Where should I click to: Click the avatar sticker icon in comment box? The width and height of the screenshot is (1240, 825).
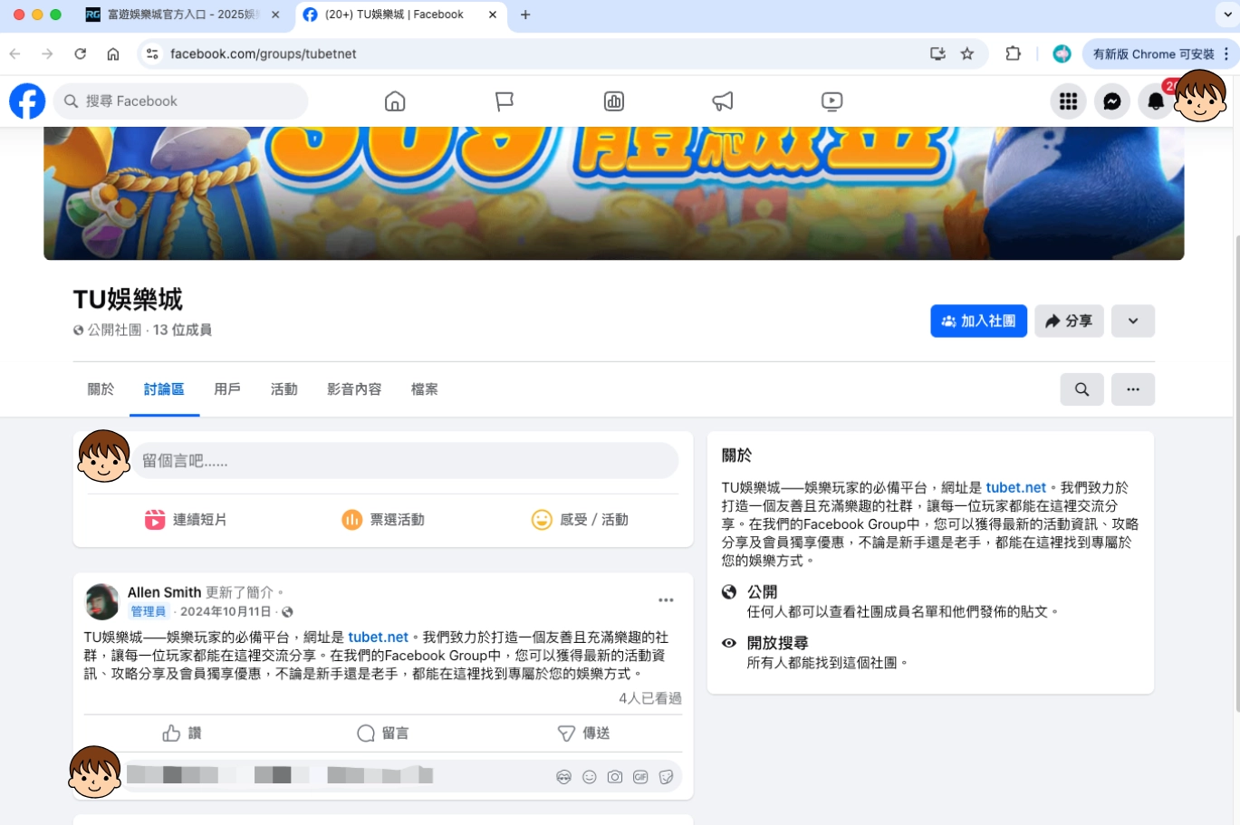pyautogui.click(x=563, y=777)
